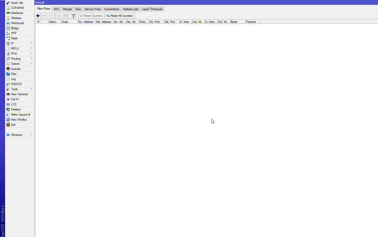Click Packets column header
Viewport: 378px width, 237px height.
click(253, 22)
